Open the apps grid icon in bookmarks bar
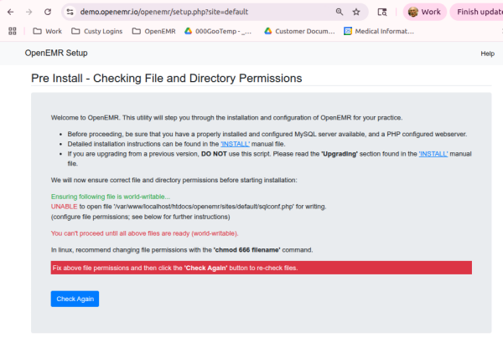The height and width of the screenshot is (343, 503). tap(13, 31)
